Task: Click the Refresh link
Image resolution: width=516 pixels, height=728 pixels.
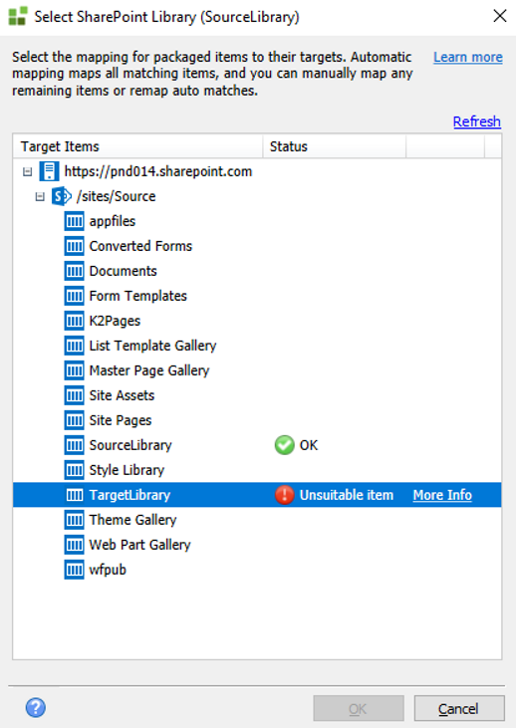Action: [477, 121]
